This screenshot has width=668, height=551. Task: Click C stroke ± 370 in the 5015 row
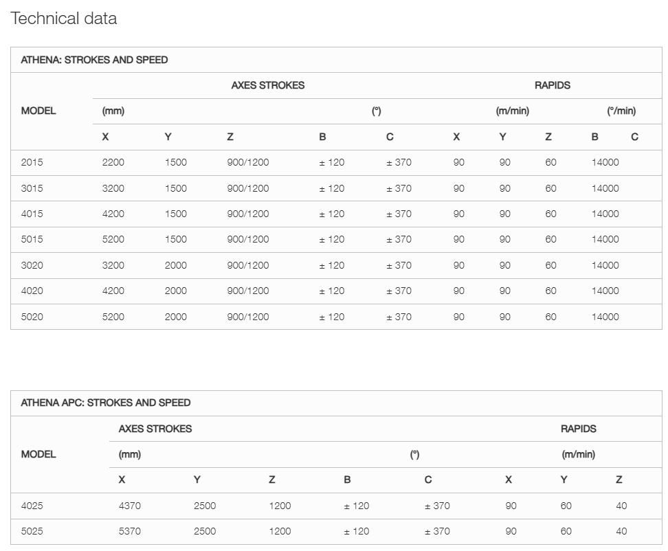(399, 239)
